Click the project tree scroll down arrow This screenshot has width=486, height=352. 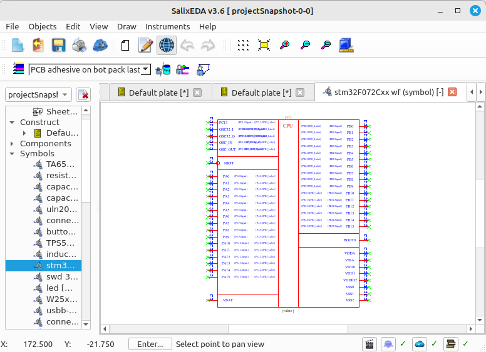[86, 324]
